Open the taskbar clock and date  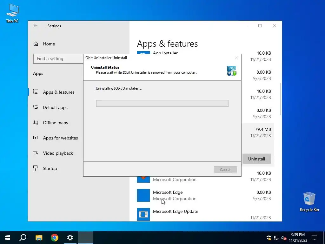pos(298,238)
